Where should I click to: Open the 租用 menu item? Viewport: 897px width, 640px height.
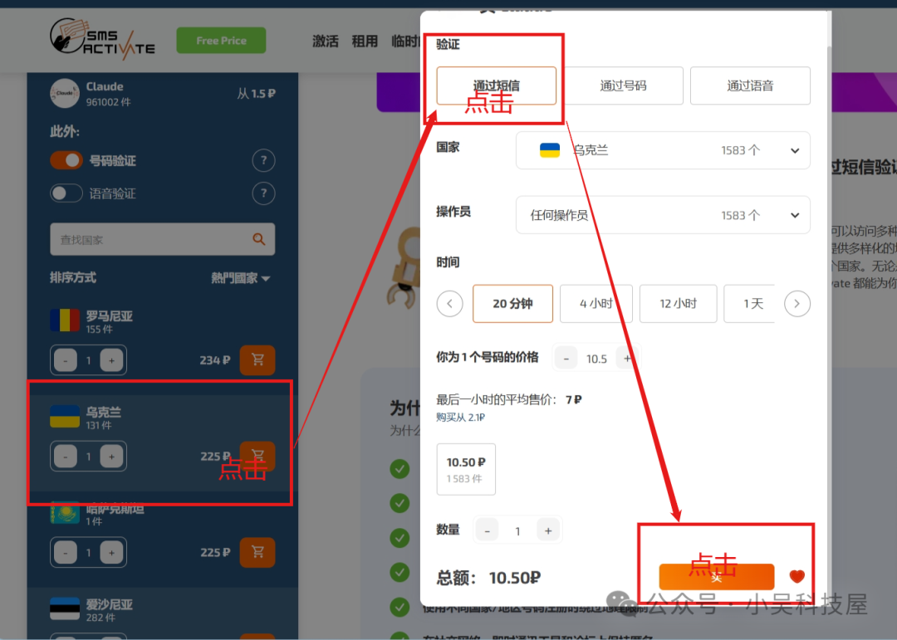pyautogui.click(x=365, y=42)
